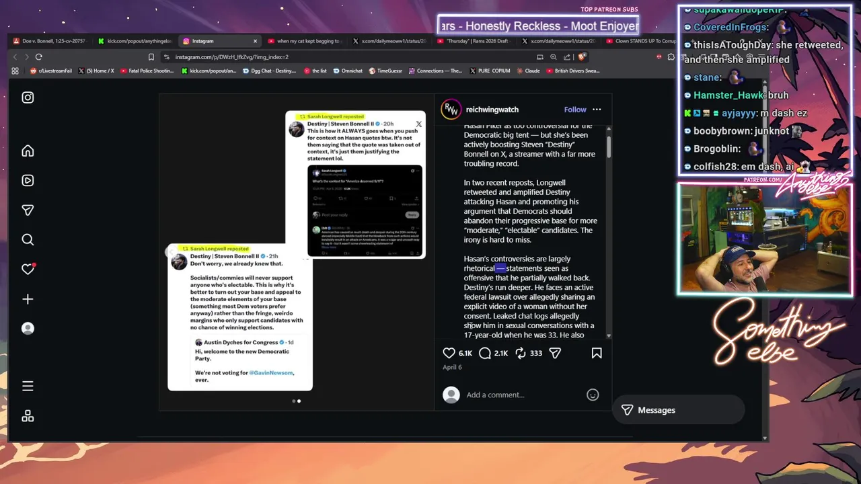
Task: Switch to 'when my cat kept begging' tab
Action: pos(304,41)
